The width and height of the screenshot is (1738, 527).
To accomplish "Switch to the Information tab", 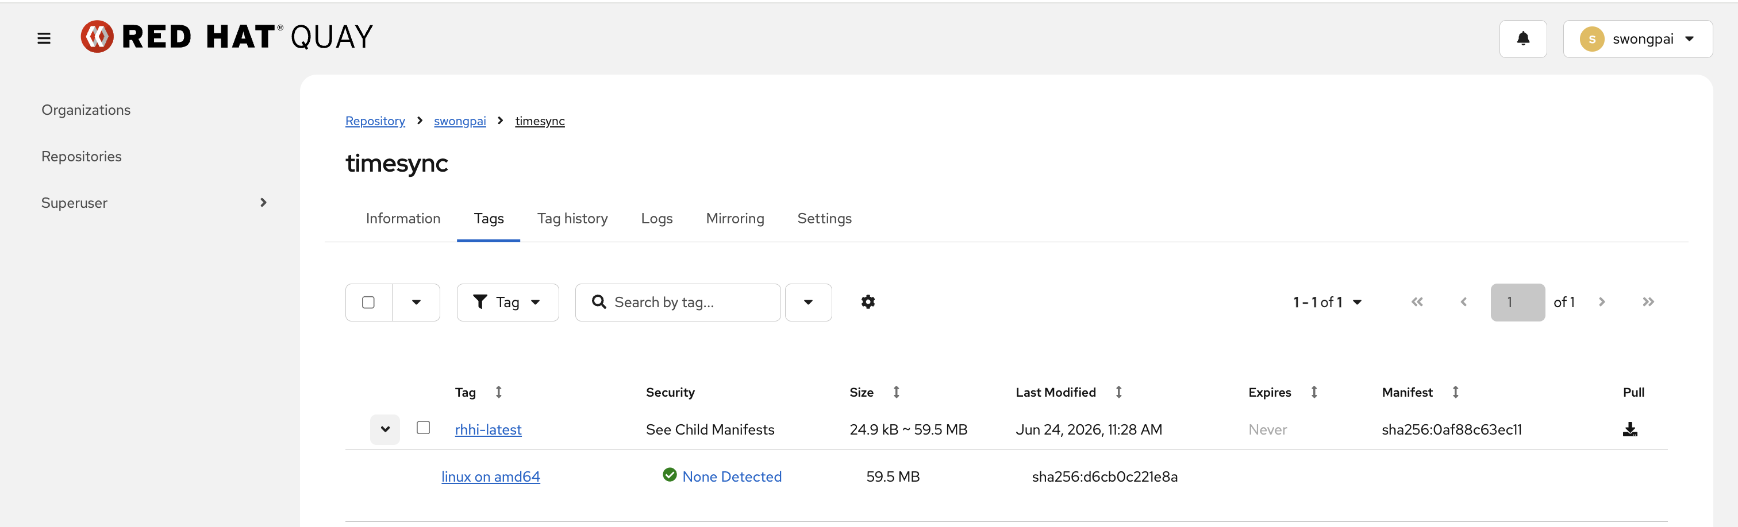I will [403, 218].
